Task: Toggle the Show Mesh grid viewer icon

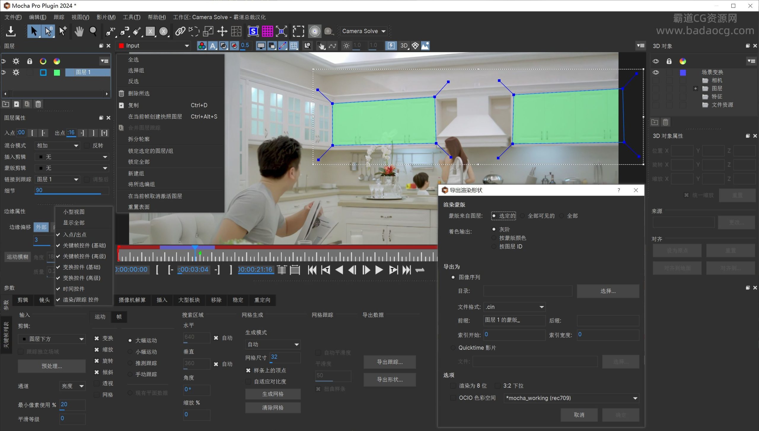Action: pyautogui.click(x=294, y=46)
